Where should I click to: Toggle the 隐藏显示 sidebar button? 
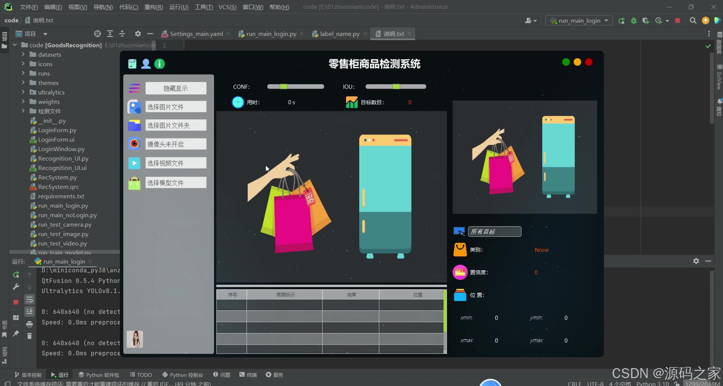pos(176,88)
